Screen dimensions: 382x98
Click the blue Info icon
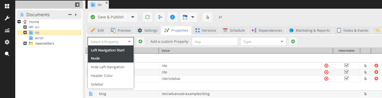172,17
